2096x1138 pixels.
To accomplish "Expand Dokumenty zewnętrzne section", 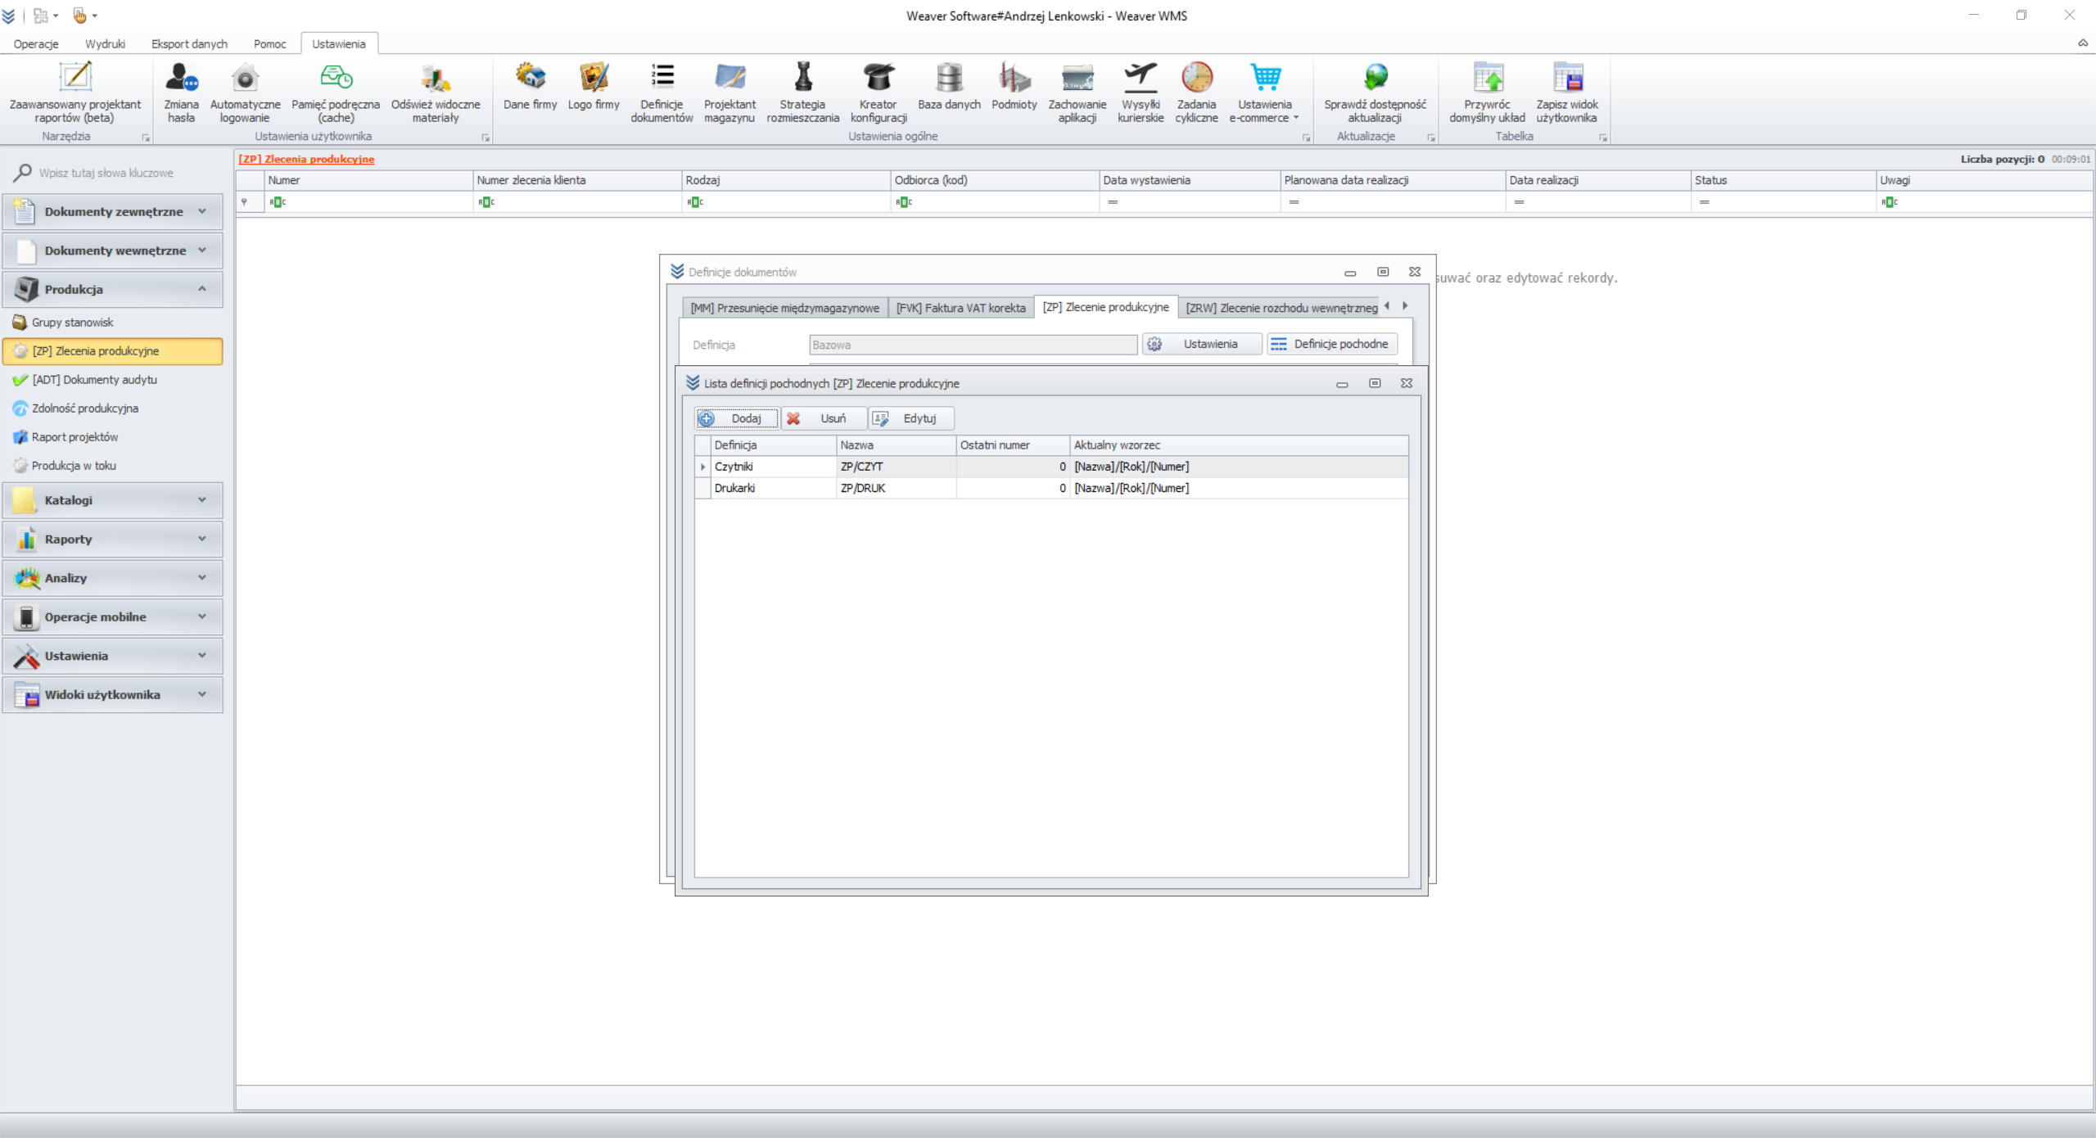I will coord(112,211).
